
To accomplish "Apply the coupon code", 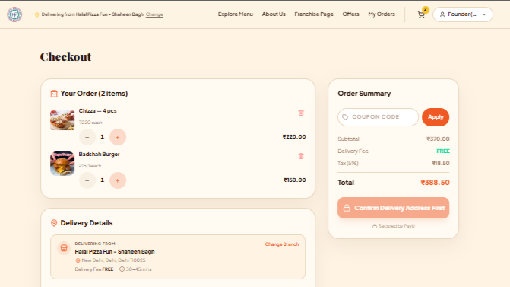I will [436, 117].
